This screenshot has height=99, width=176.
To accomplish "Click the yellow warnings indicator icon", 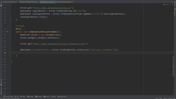I will 164,5.
